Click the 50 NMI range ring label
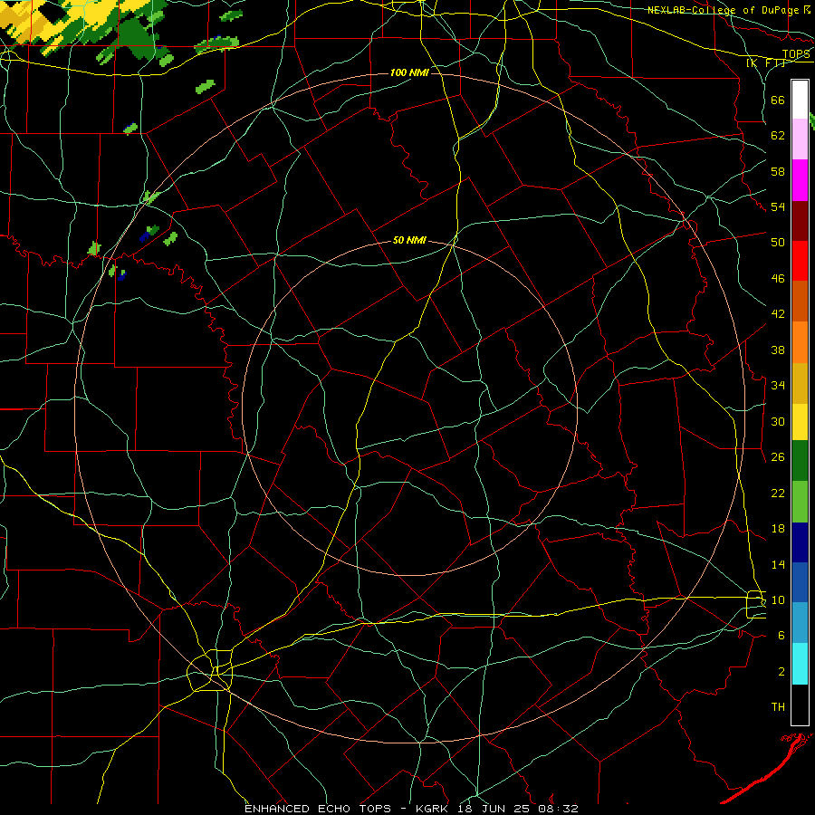Image resolution: width=815 pixels, height=815 pixels. pyautogui.click(x=409, y=240)
